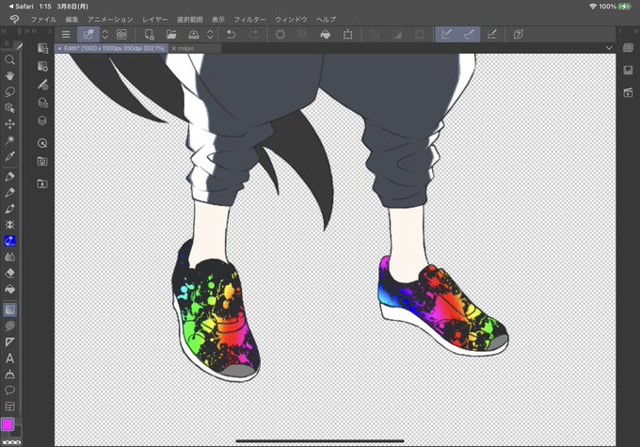The width and height of the screenshot is (640, 447).
Task: Select the Eyedropper tool
Action: [x=9, y=156]
